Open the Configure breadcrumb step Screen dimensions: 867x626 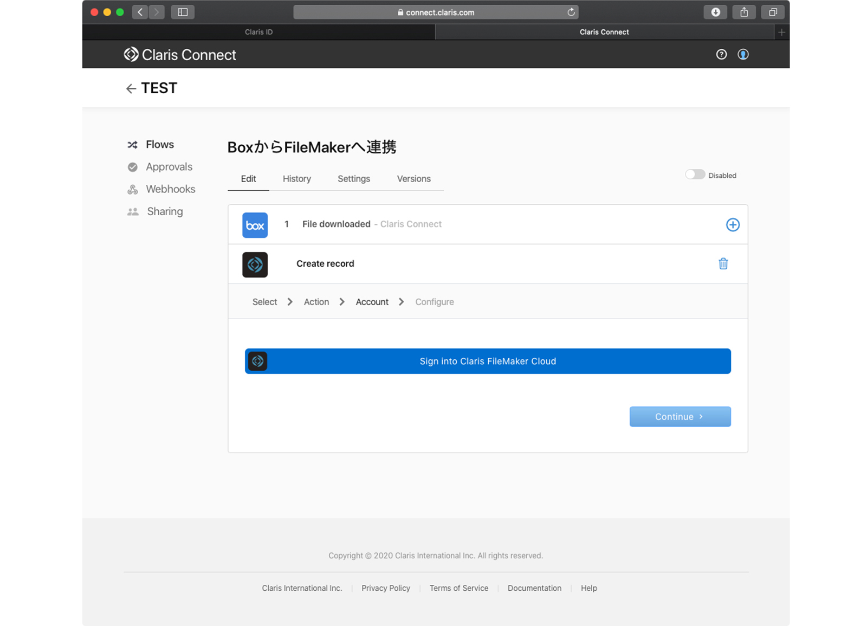(x=434, y=302)
